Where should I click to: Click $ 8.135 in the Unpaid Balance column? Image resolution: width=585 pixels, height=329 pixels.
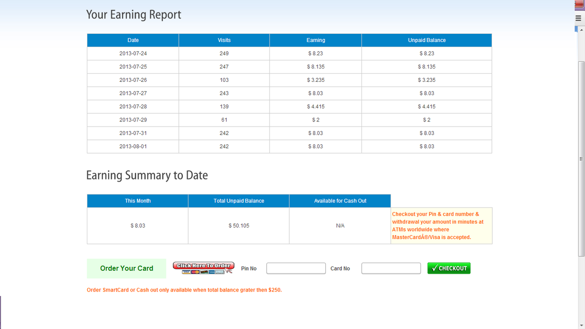(427, 67)
